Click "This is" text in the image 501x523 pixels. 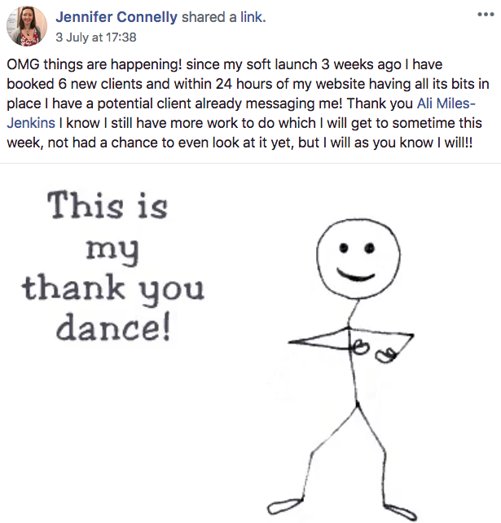(106, 207)
